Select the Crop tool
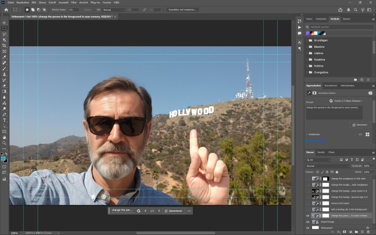376x235 pixels. click(x=4, y=46)
